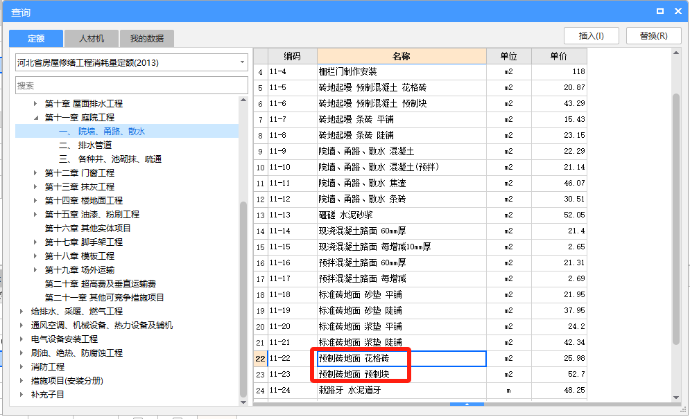
Task: Open the 我的数据 tab
Action: click(146, 39)
